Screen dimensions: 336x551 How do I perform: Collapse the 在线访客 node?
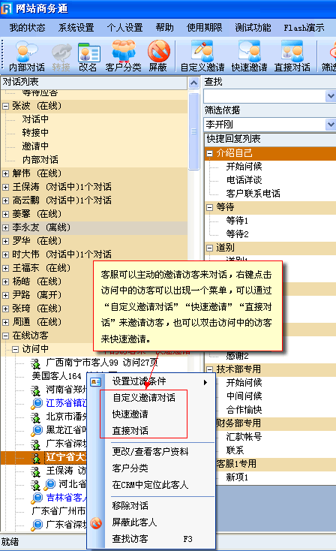[x=5, y=336]
